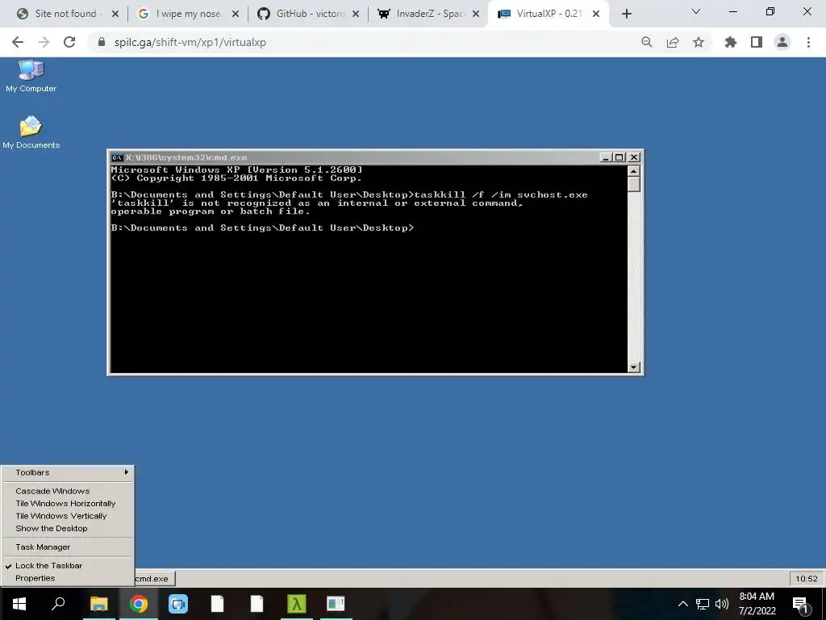
Task: Close the VirtualXP tab
Action: (596, 14)
